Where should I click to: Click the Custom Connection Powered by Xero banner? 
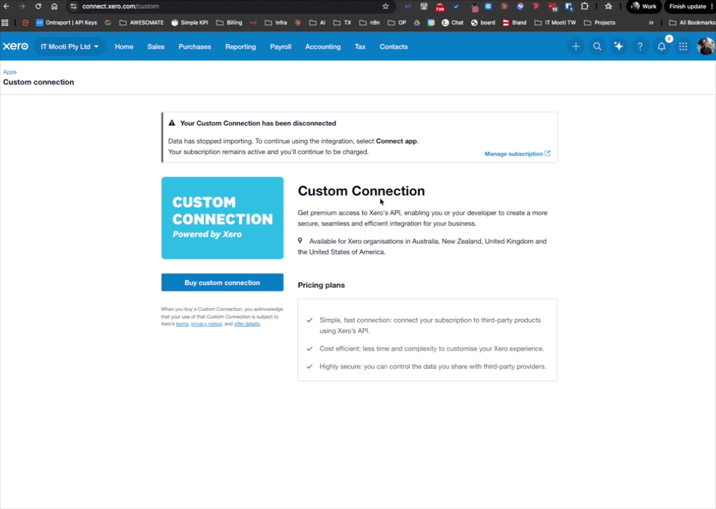pyautogui.click(x=222, y=218)
